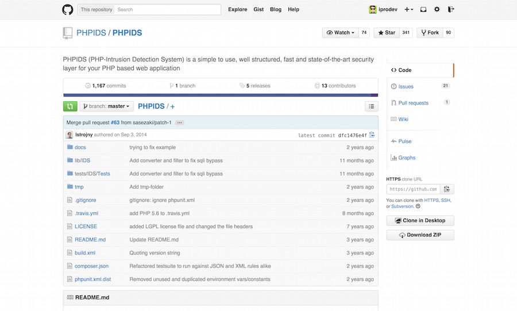Click the tmp folder icon
The height and width of the screenshot is (311, 517).
coord(70,187)
